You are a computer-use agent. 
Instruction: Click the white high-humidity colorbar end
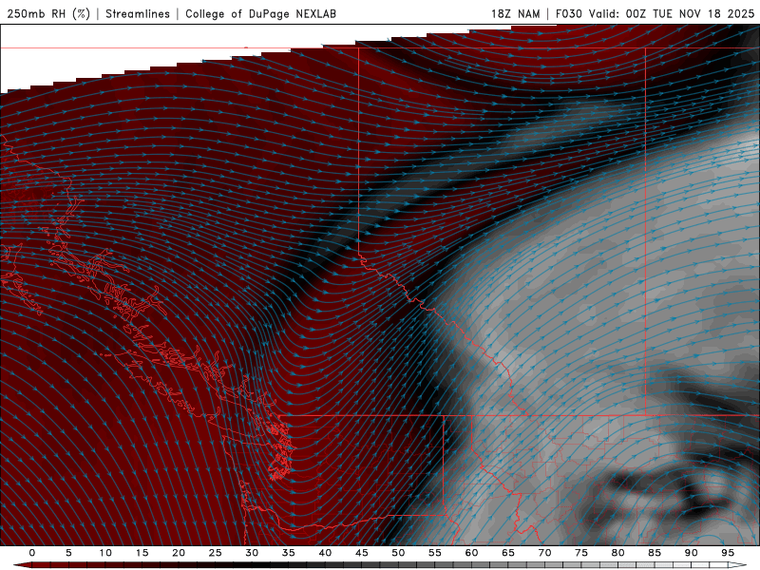737,565
